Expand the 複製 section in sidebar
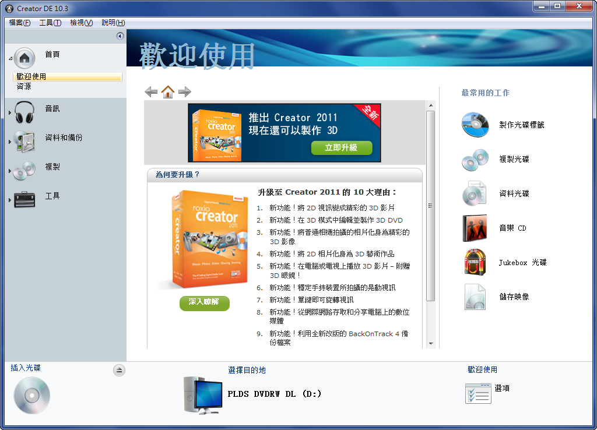The width and height of the screenshot is (597, 430). 10,171
